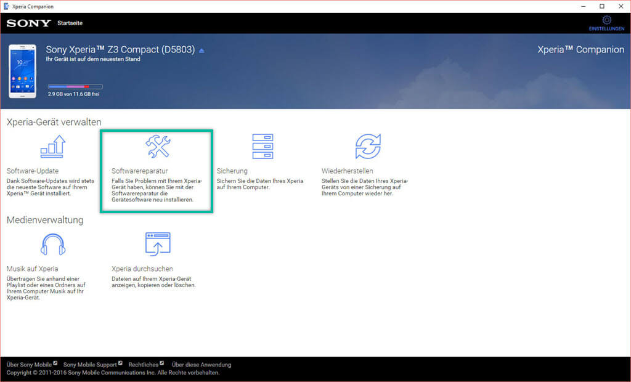The height and width of the screenshot is (382, 631).
Task: Click the Softwarereparatur title text
Action: pos(140,171)
